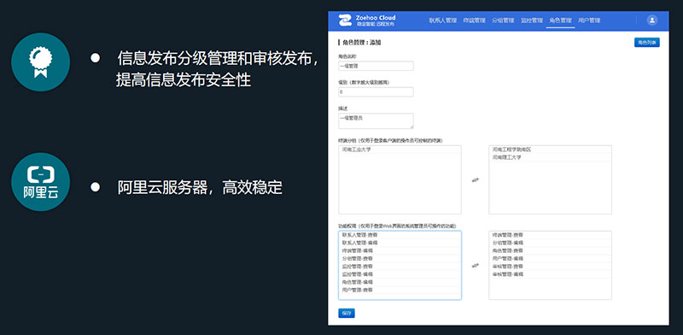The image size is (683, 335).
Task: Select 审核管理-查看 in the right permission list
Action: [x=550, y=267]
